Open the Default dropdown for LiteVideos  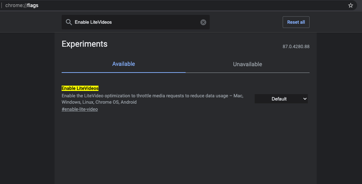(281, 99)
